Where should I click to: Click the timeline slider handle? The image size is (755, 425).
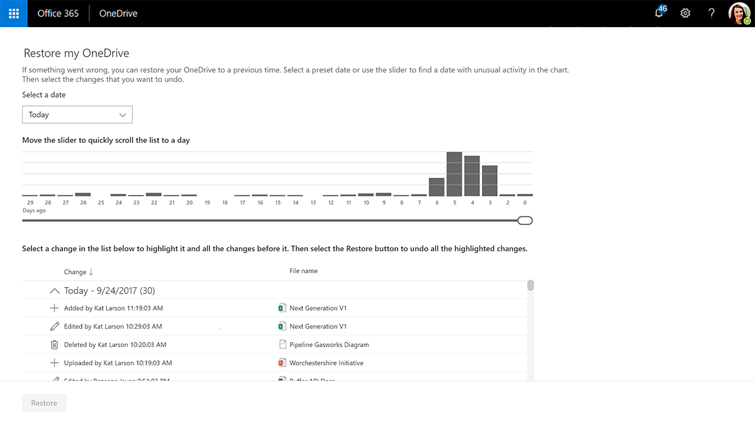point(525,220)
